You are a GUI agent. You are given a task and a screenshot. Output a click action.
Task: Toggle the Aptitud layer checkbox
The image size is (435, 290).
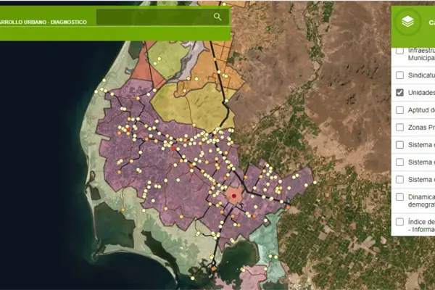point(399,110)
